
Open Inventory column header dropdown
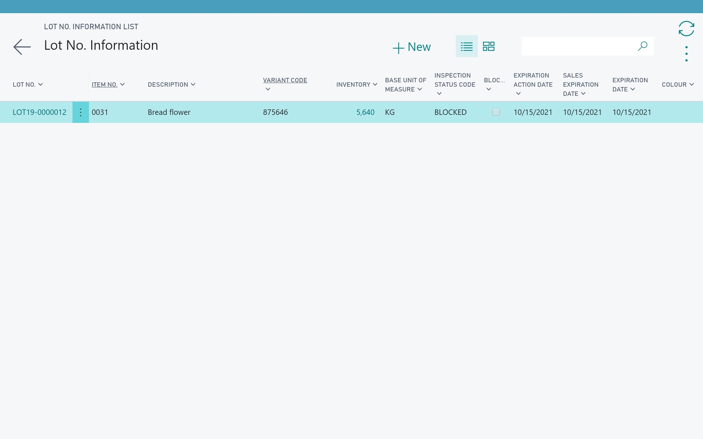click(375, 85)
